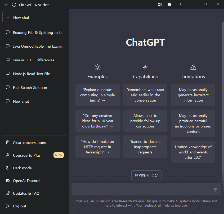Open the translate icon in title bar
224x214 pixels.
160,4
